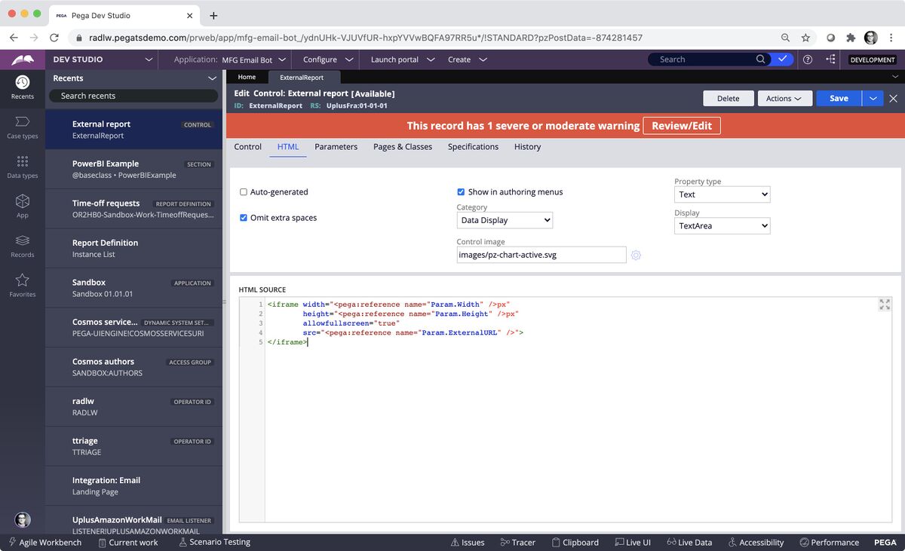The image size is (905, 551).
Task: Open browser extensions puzzle icon
Action: coord(851,37)
